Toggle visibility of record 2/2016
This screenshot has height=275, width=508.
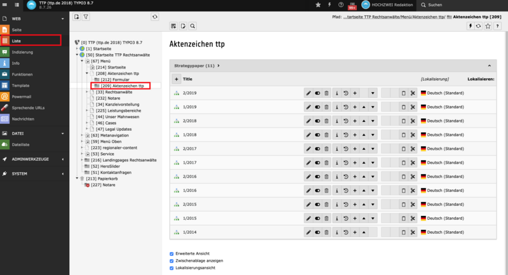(318, 177)
